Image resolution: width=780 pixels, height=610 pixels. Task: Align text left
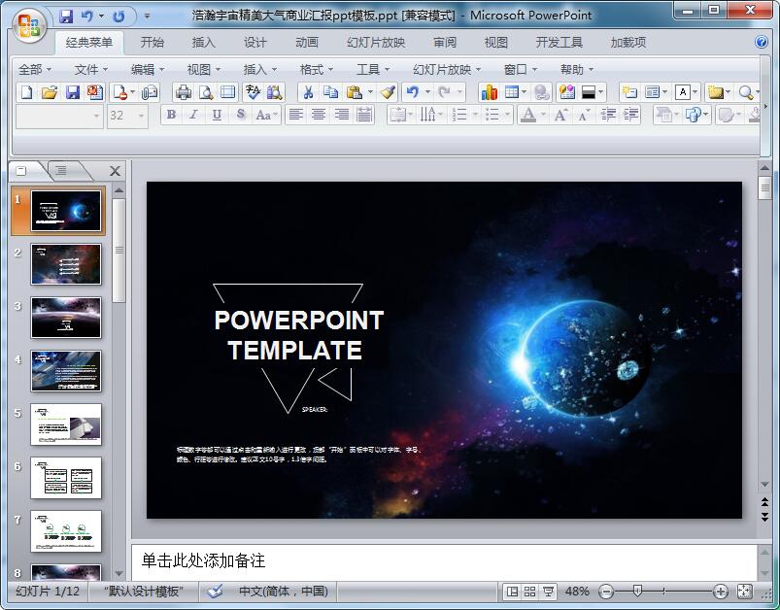[296, 115]
